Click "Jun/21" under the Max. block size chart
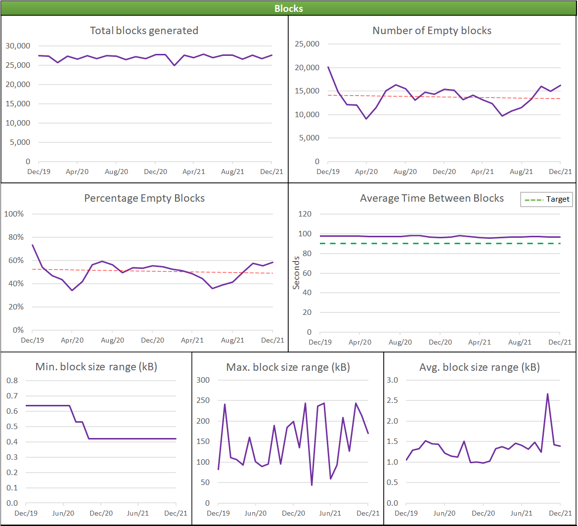578x526 pixels. (x=330, y=513)
